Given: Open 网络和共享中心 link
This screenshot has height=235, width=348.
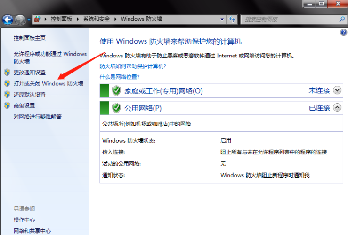Looking at the screenshot, I should [32, 231].
